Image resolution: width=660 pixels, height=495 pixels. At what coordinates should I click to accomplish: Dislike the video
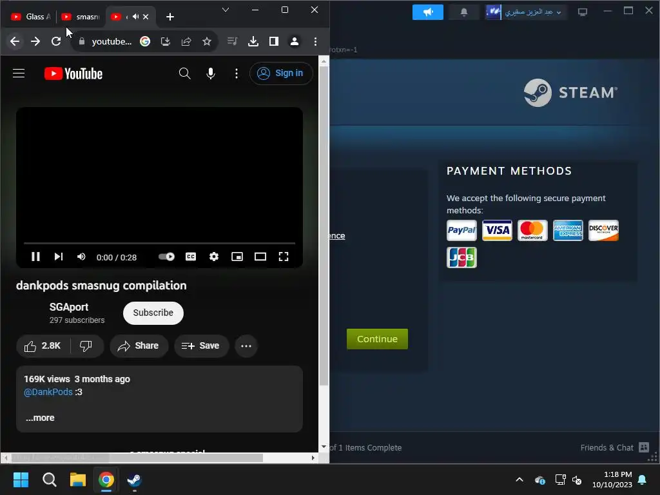[x=86, y=346]
